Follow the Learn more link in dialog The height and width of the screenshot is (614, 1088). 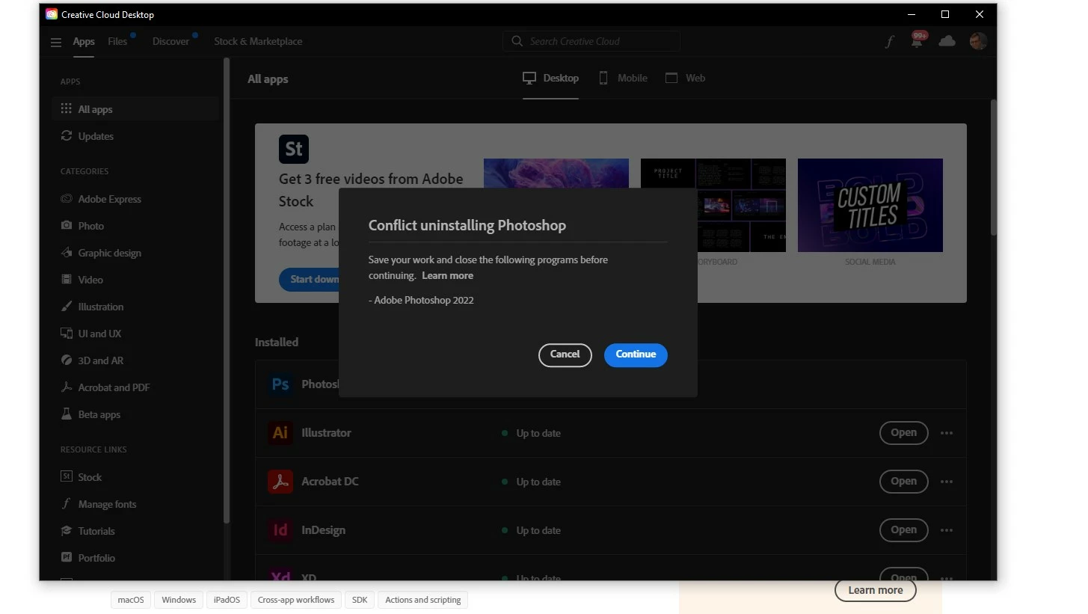[447, 276]
